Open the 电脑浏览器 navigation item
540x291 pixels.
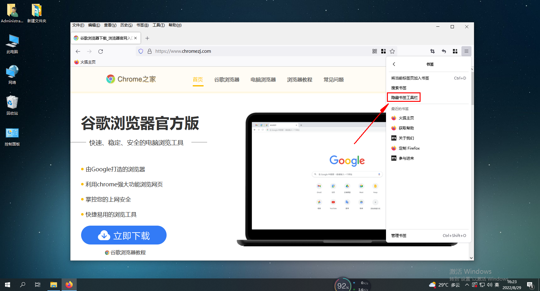[x=263, y=80]
